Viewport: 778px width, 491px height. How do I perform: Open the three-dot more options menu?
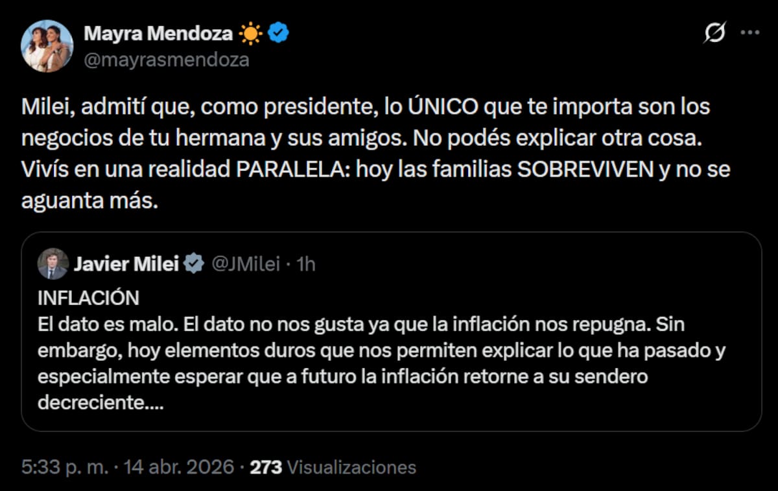click(x=749, y=33)
